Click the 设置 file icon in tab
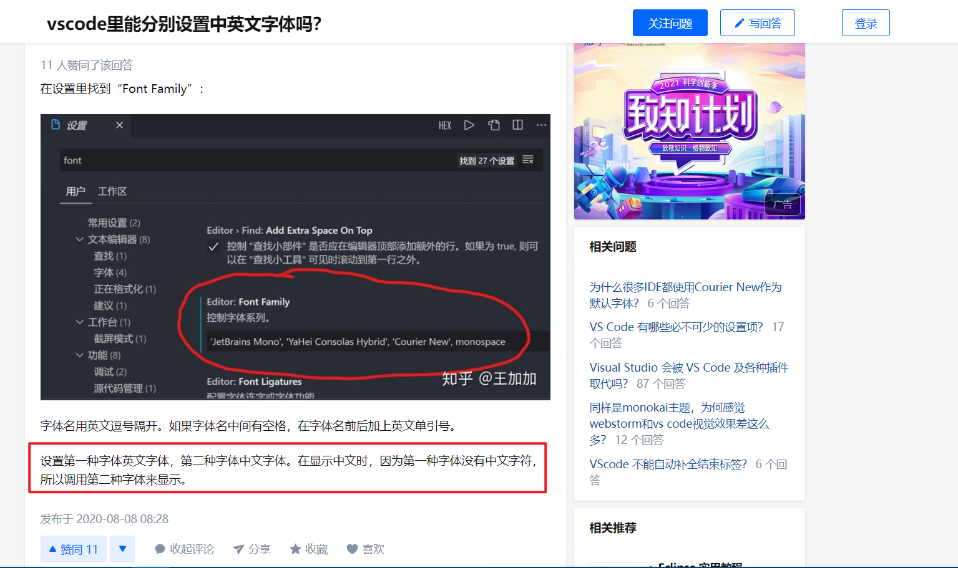The height and width of the screenshot is (568, 958). tap(56, 125)
